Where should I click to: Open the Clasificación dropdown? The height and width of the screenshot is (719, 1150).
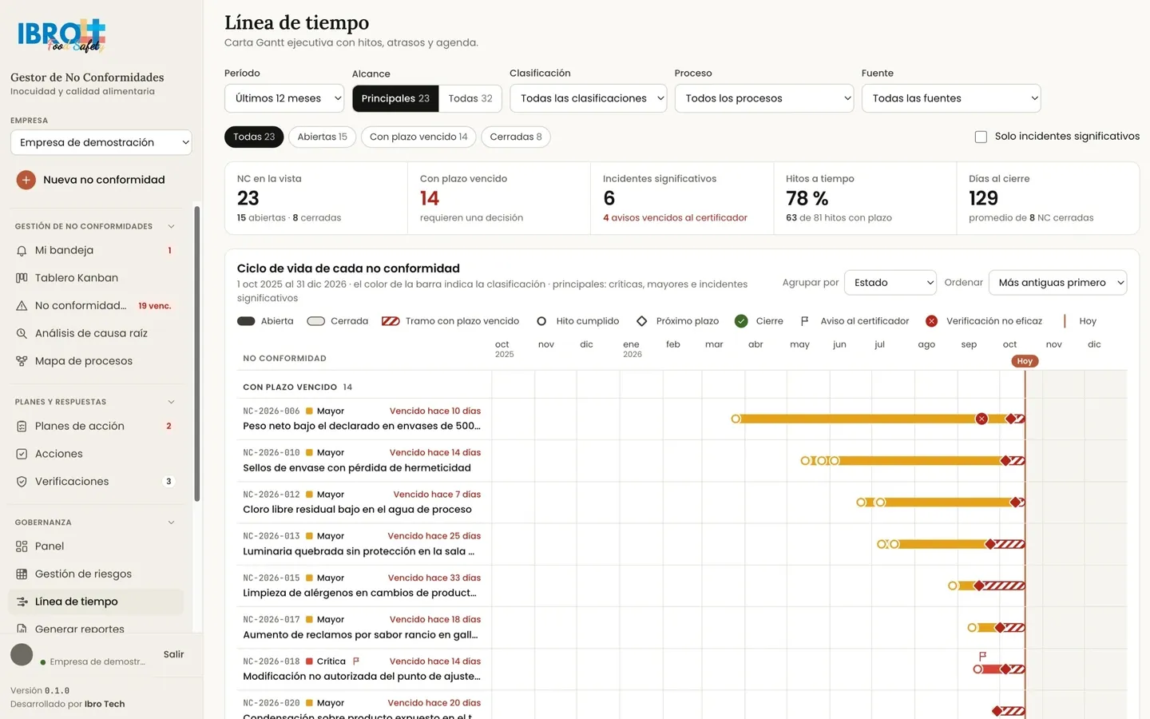(x=588, y=98)
